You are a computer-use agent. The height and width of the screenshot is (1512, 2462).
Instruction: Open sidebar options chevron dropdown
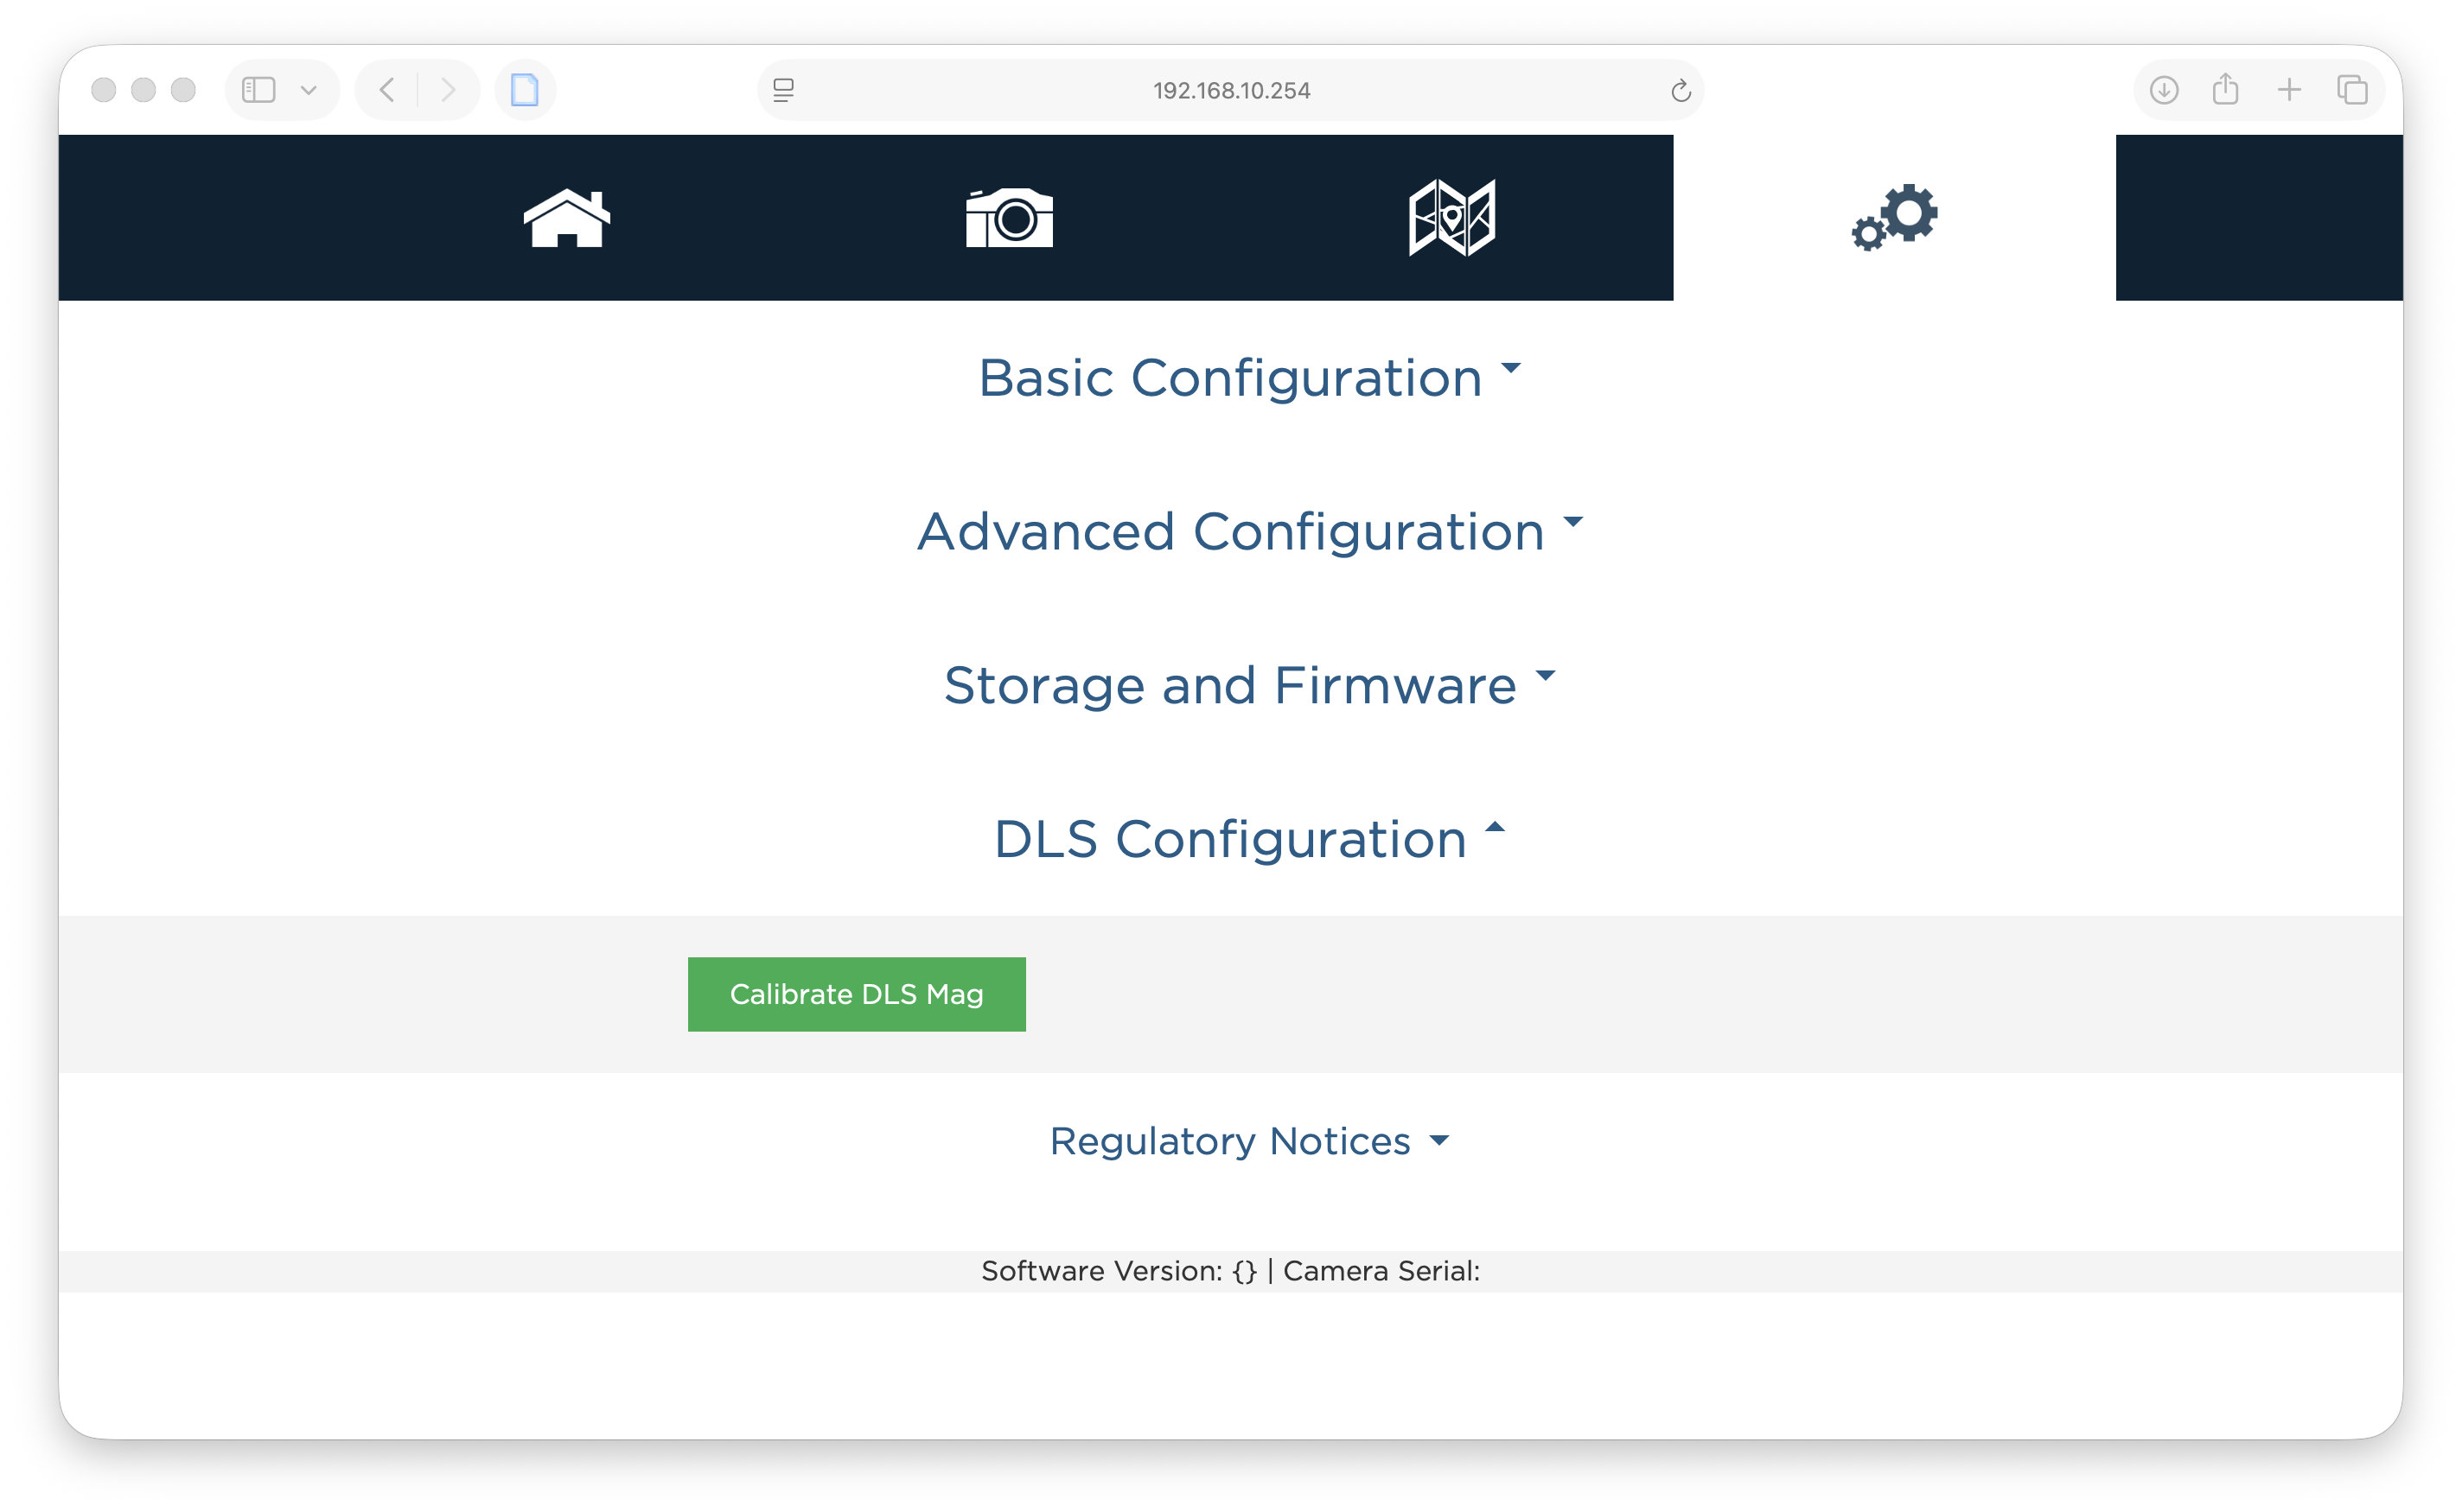pos(309,90)
